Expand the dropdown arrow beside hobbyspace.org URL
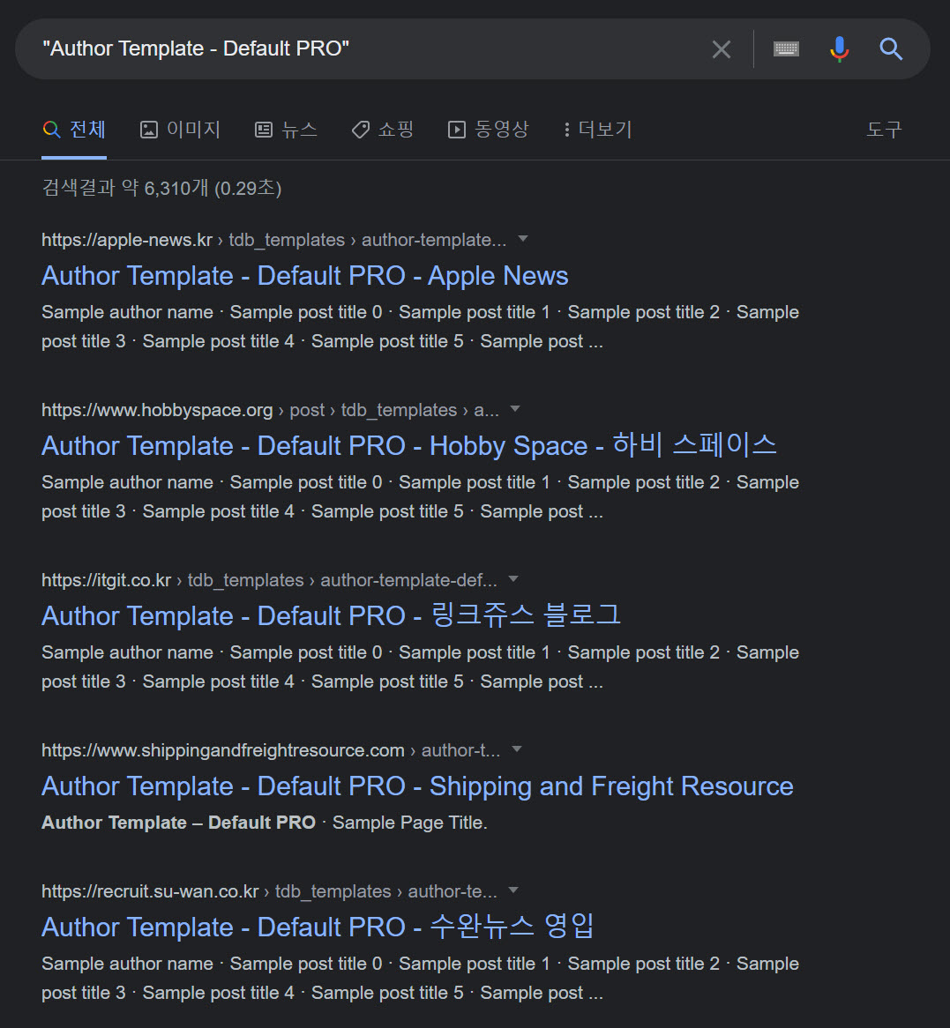 515,408
